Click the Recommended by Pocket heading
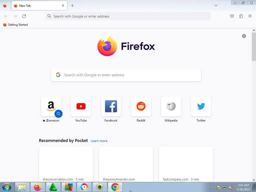Viewport: 256px width, 192px height. 63,140
